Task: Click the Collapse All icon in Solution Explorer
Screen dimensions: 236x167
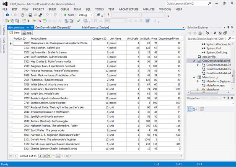Action: point(225,33)
